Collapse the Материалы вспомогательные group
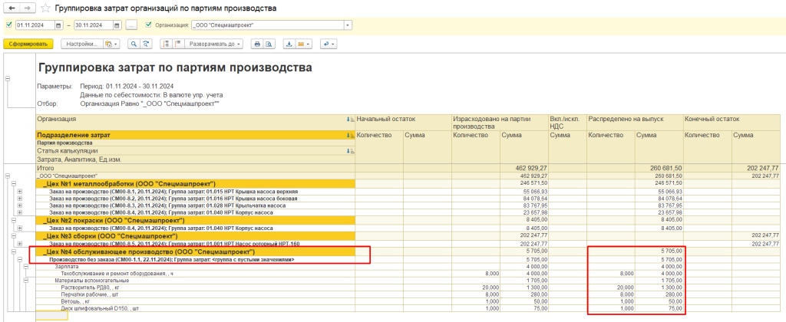This screenshot has height=322, width=786. [x=27, y=281]
